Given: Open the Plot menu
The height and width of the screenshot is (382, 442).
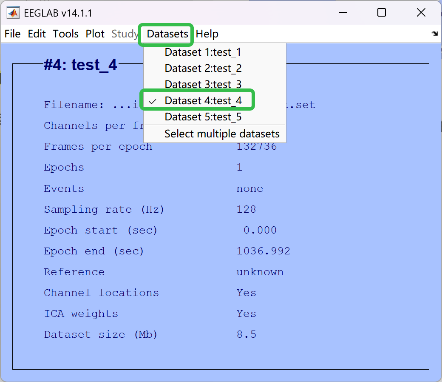Looking at the screenshot, I should click(x=95, y=34).
